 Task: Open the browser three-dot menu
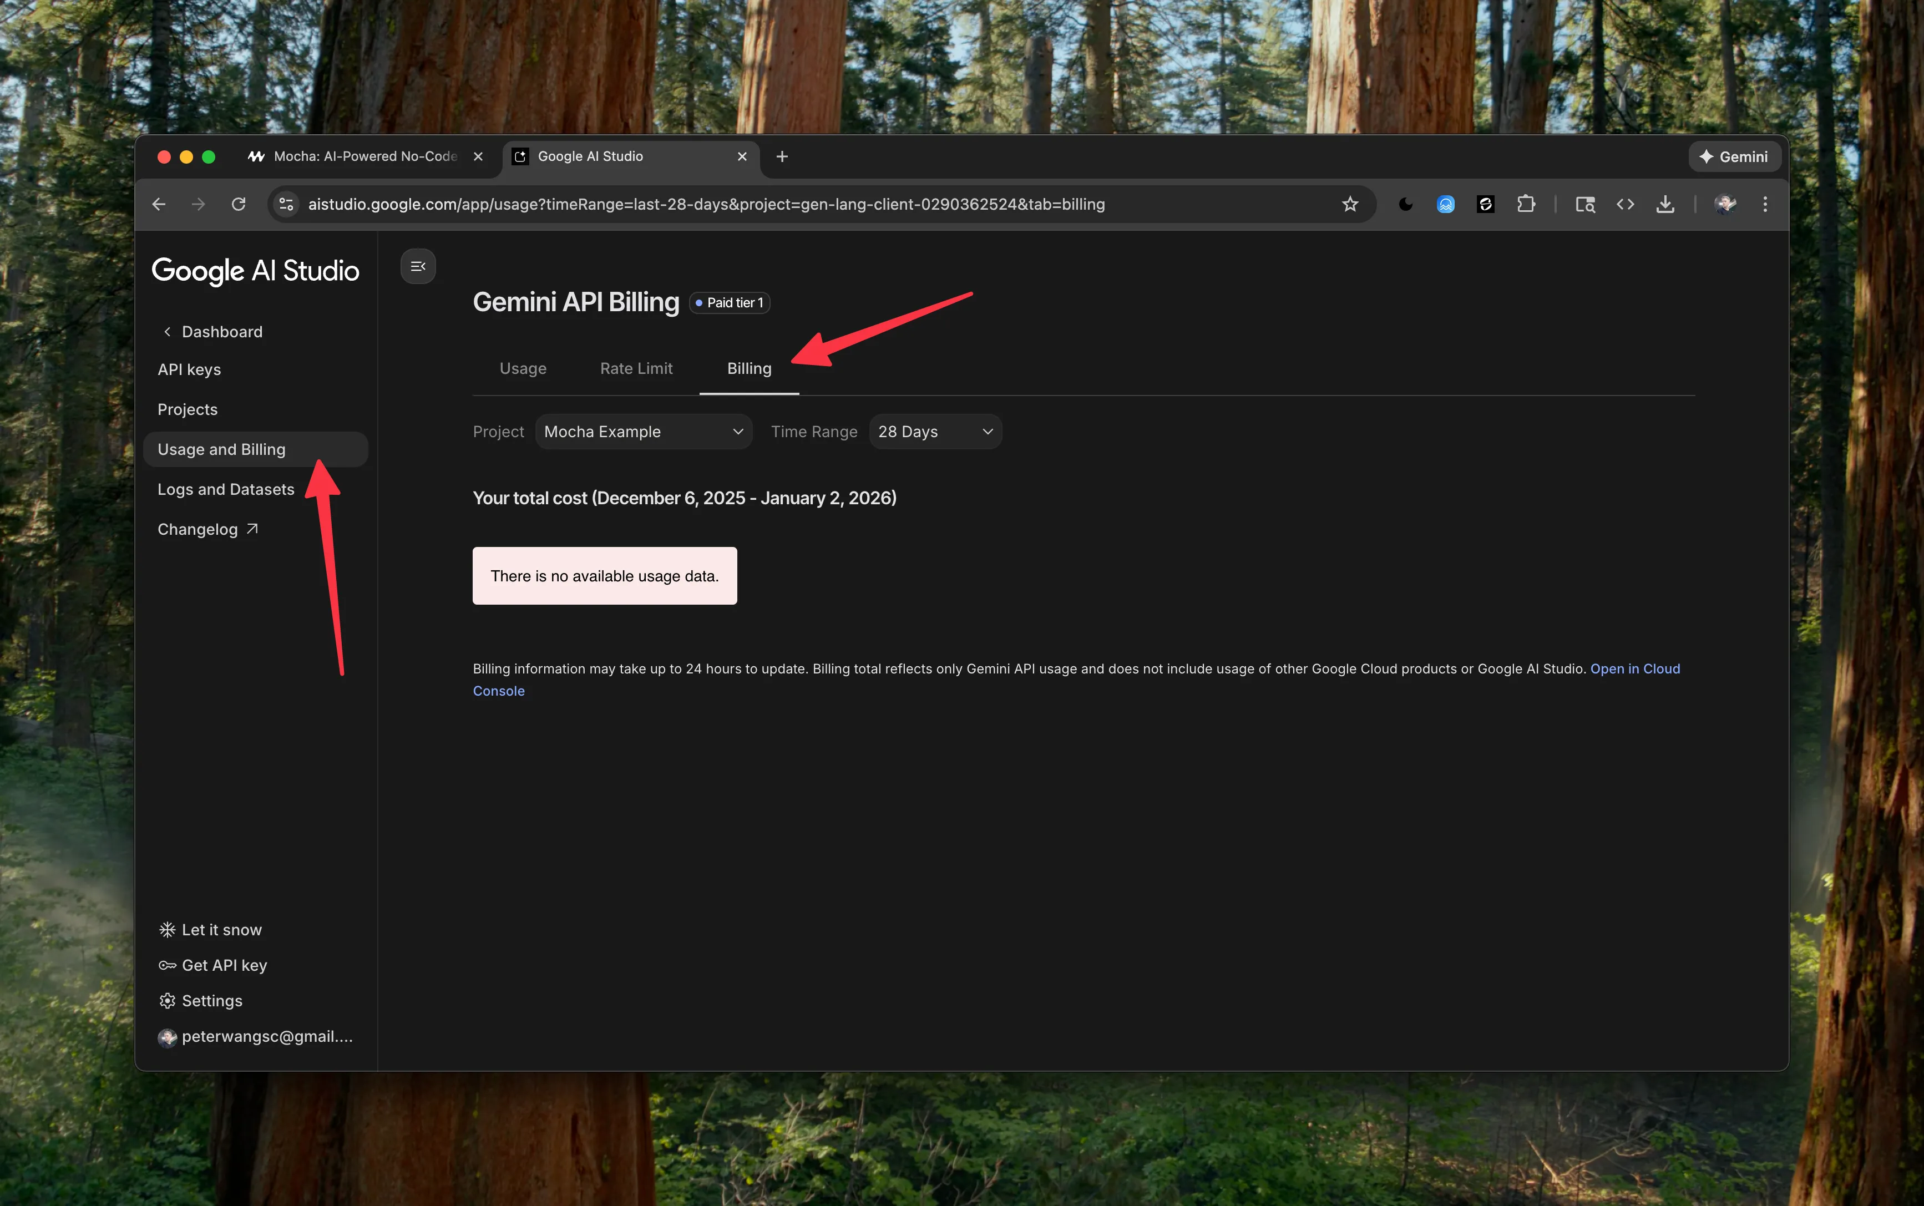[1765, 204]
